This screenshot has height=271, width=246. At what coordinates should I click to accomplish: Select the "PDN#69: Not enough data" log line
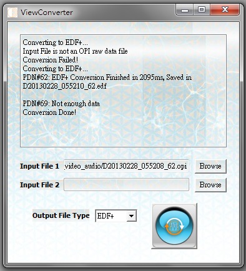[x=61, y=104]
